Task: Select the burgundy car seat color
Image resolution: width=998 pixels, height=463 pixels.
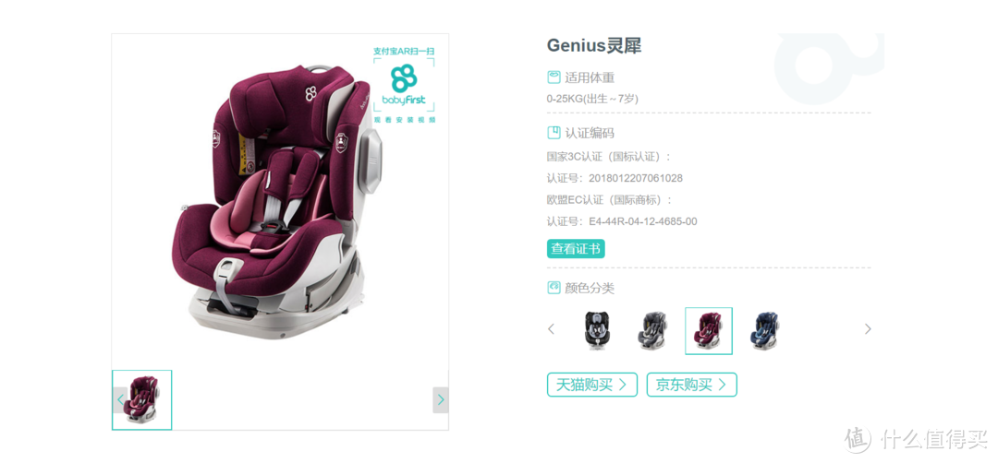Action: tap(709, 331)
